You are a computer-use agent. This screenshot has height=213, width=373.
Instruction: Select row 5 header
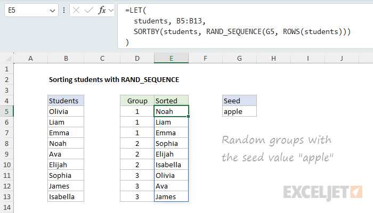click(x=6, y=111)
